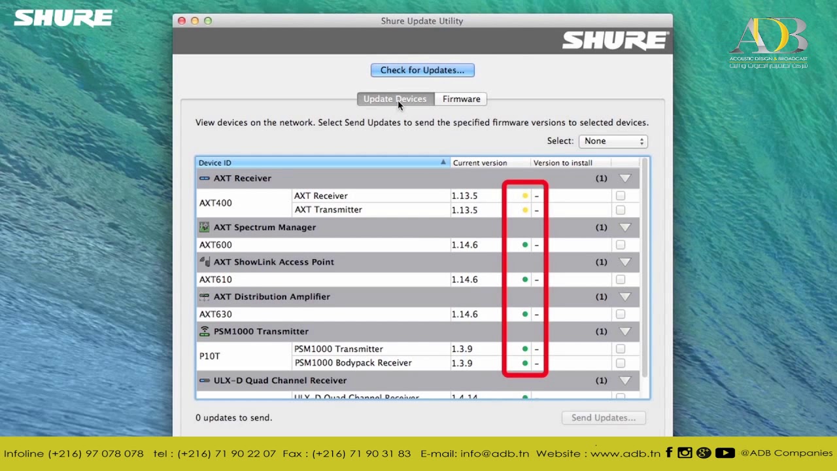Click the Device ID sort arrow
Image resolution: width=837 pixels, height=471 pixels.
click(x=443, y=162)
